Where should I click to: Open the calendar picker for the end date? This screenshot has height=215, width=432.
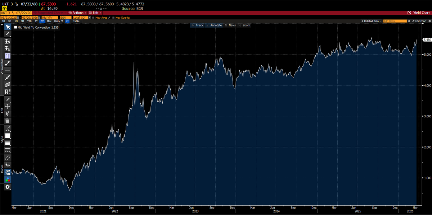[x=40, y=18]
